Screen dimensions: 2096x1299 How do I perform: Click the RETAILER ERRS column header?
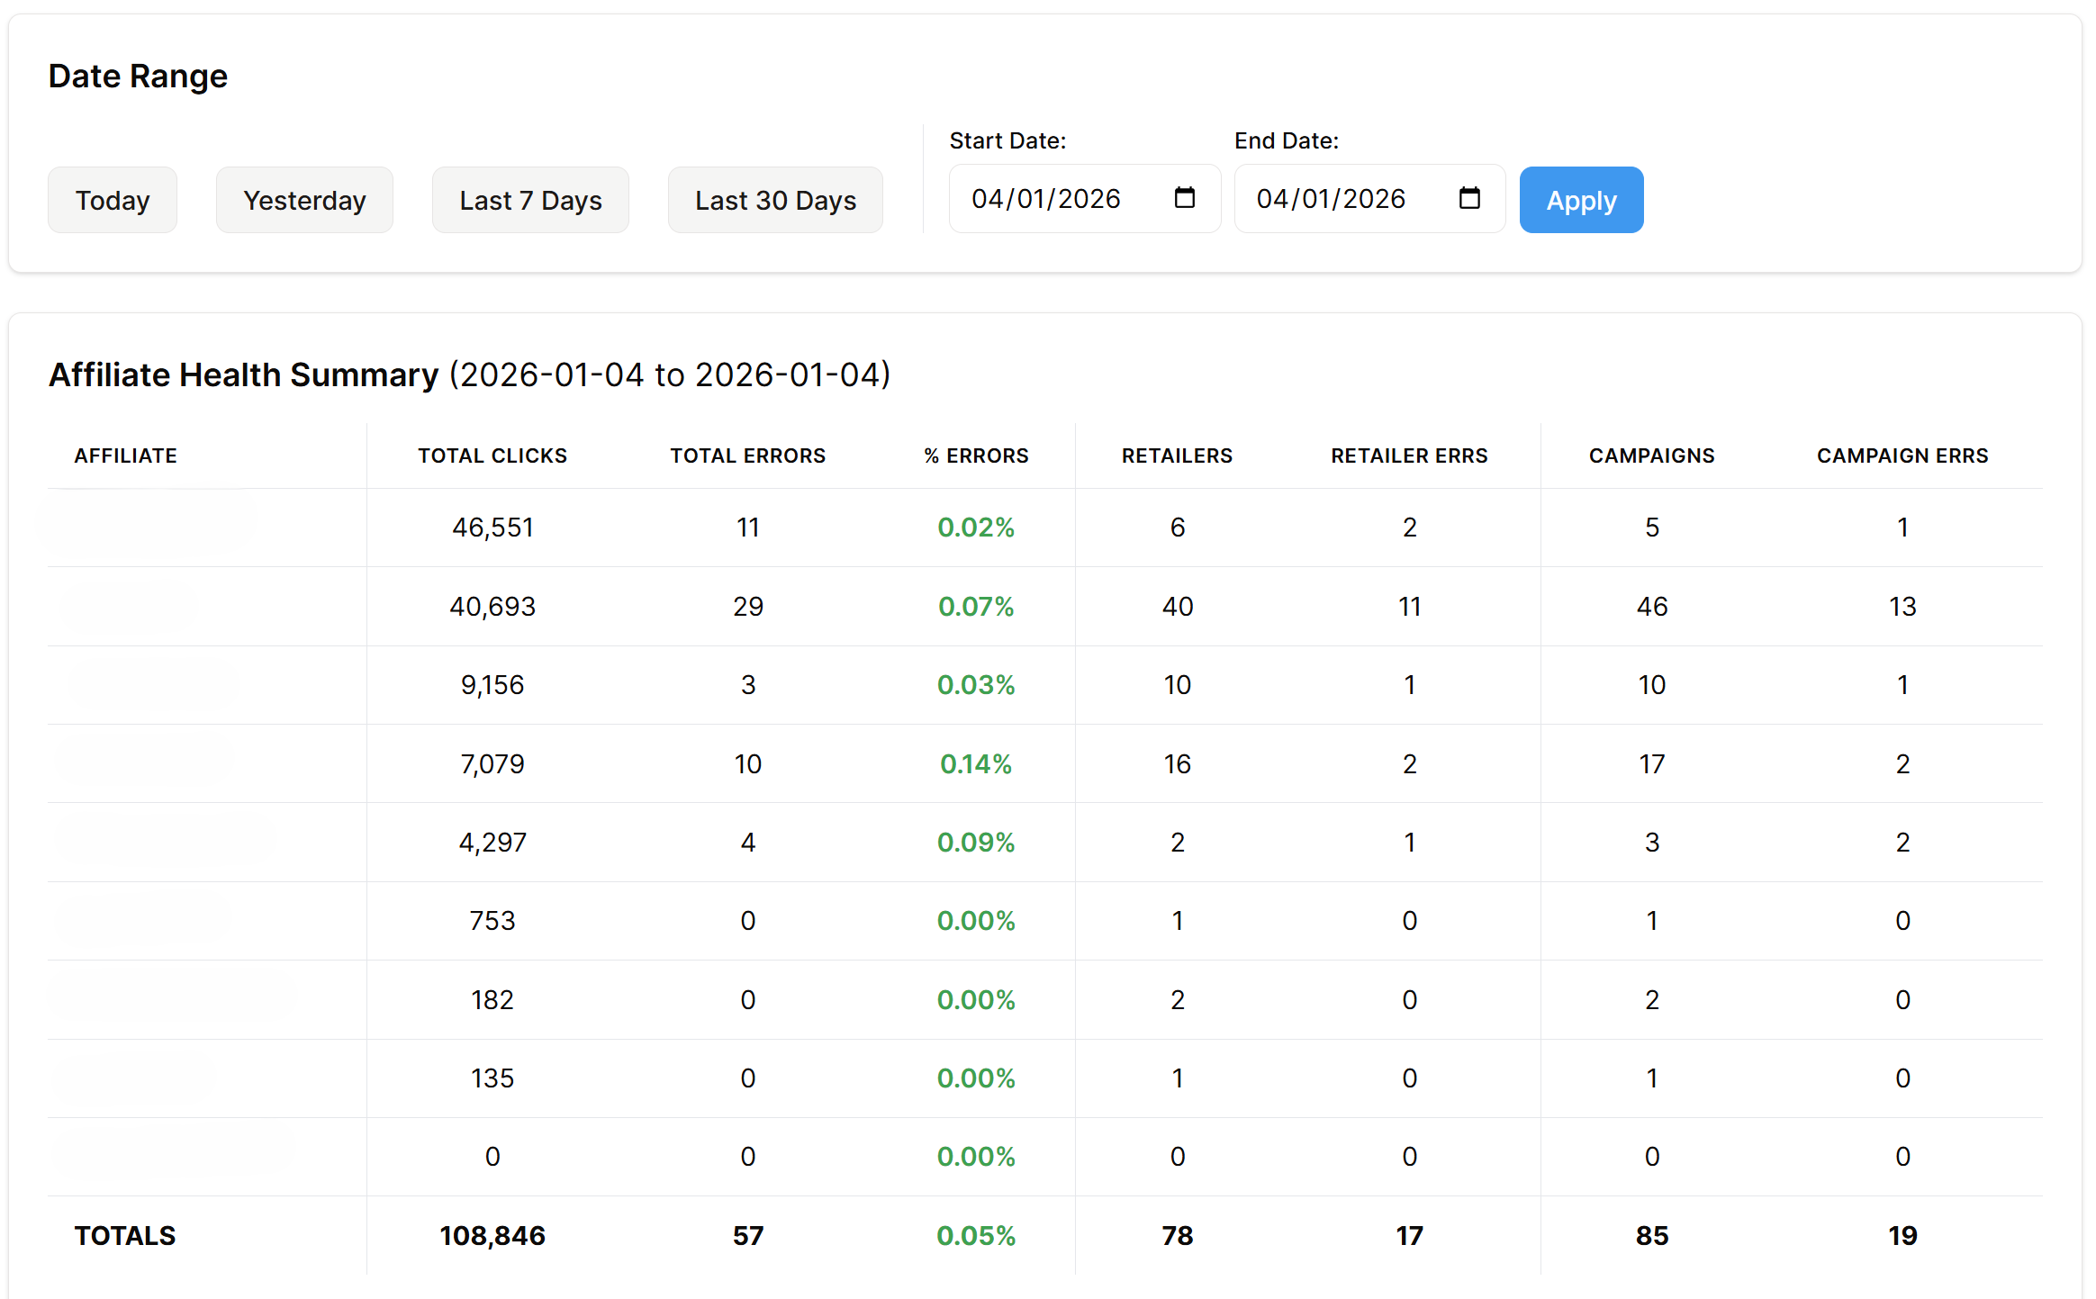(x=1409, y=456)
